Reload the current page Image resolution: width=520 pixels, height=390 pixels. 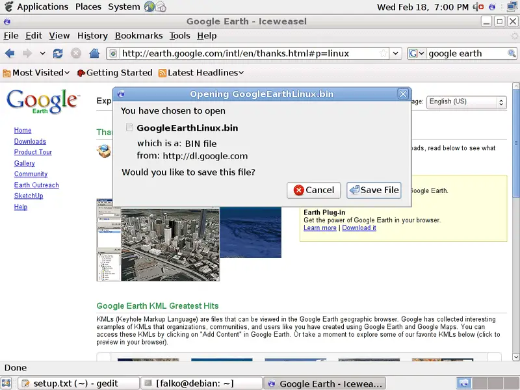click(58, 53)
